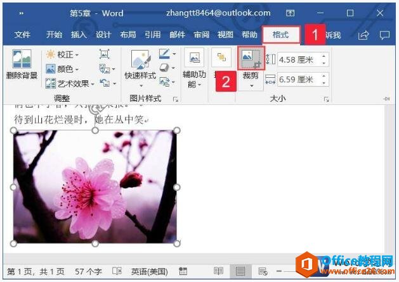Open the Artistic Effects (艺术效果) dropdown
This screenshot has height=282, width=399.
click(x=70, y=83)
